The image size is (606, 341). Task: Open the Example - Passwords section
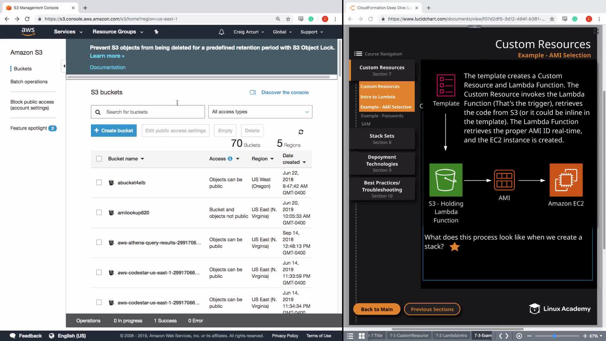(x=382, y=116)
